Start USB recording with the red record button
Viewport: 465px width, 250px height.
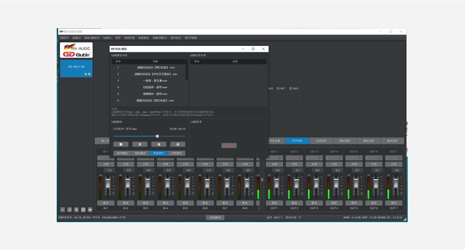pos(229,146)
